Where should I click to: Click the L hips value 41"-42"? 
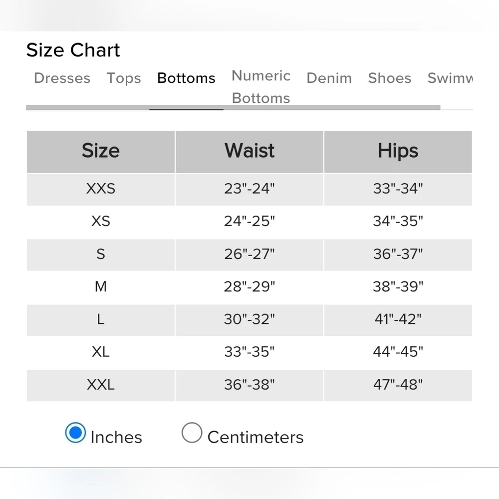398,319
